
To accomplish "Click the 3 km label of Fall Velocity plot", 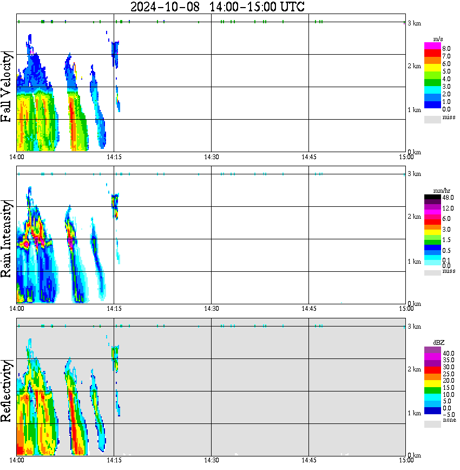I will pos(414,23).
